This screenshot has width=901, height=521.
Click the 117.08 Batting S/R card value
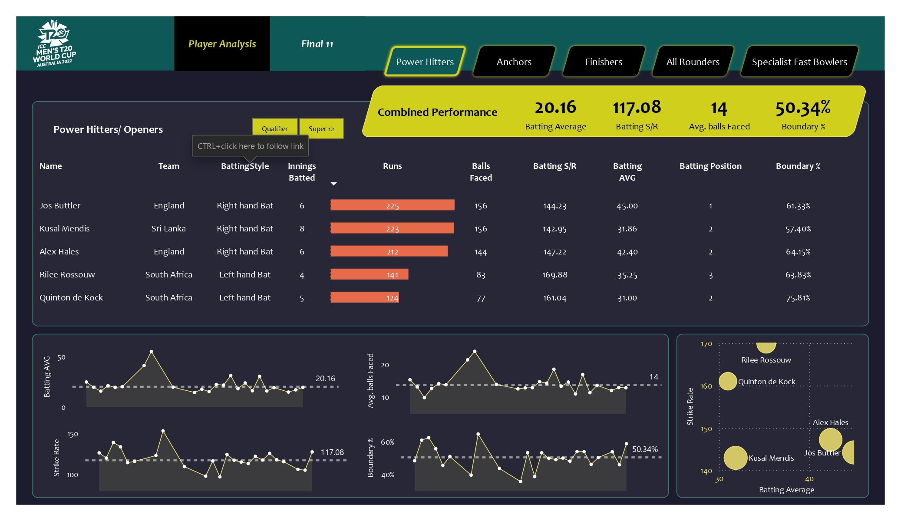(637, 107)
